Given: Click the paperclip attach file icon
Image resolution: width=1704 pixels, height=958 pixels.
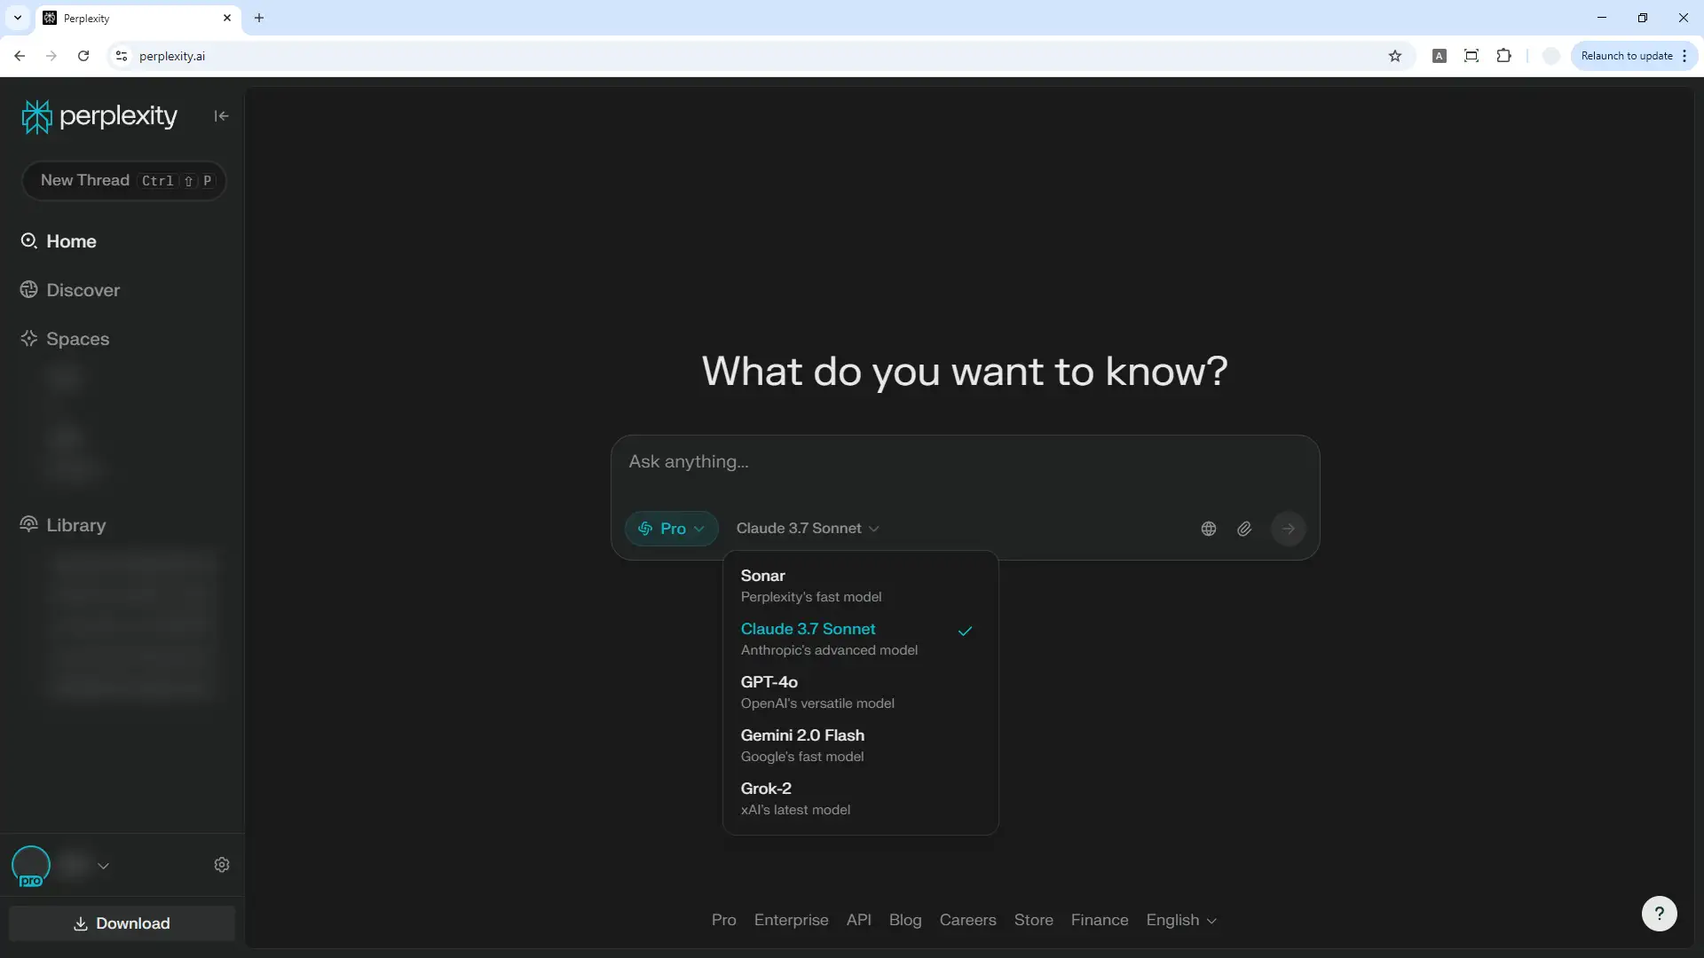Looking at the screenshot, I should pos(1244,529).
